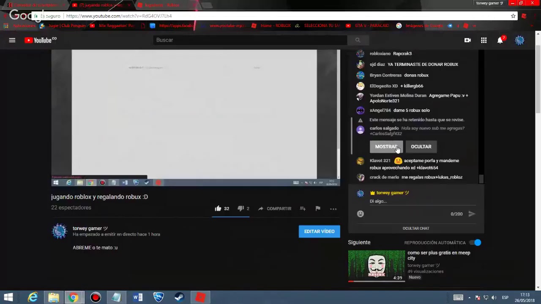Share the video via COMPARTIR
This screenshot has width=541, height=304.
click(x=274, y=209)
